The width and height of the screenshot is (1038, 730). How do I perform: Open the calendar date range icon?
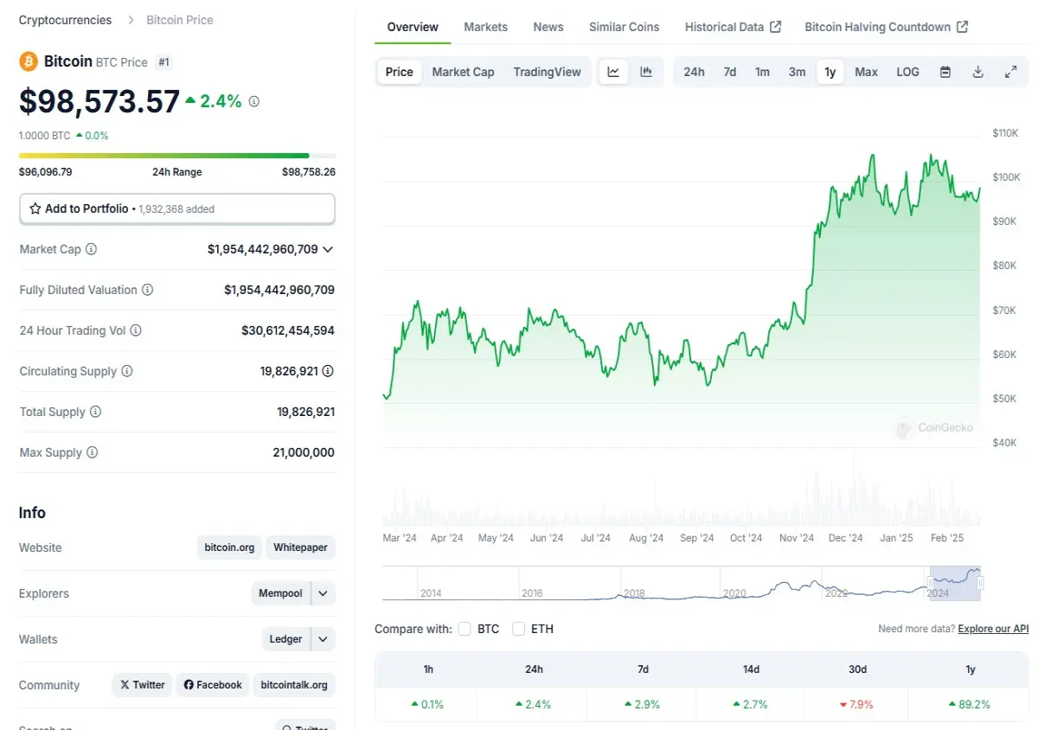coord(945,72)
